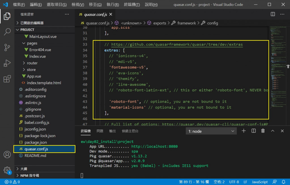Open the Source Control view
This screenshot has width=290, height=185.
7,47
